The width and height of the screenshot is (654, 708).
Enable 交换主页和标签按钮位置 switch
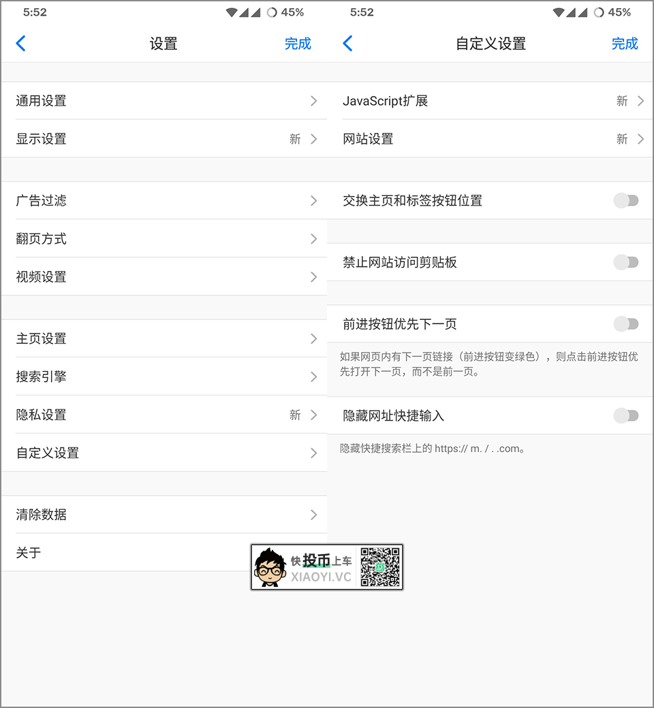pyautogui.click(x=625, y=200)
